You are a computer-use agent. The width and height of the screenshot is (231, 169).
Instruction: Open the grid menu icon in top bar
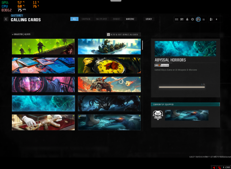pyautogui.click(x=177, y=19)
